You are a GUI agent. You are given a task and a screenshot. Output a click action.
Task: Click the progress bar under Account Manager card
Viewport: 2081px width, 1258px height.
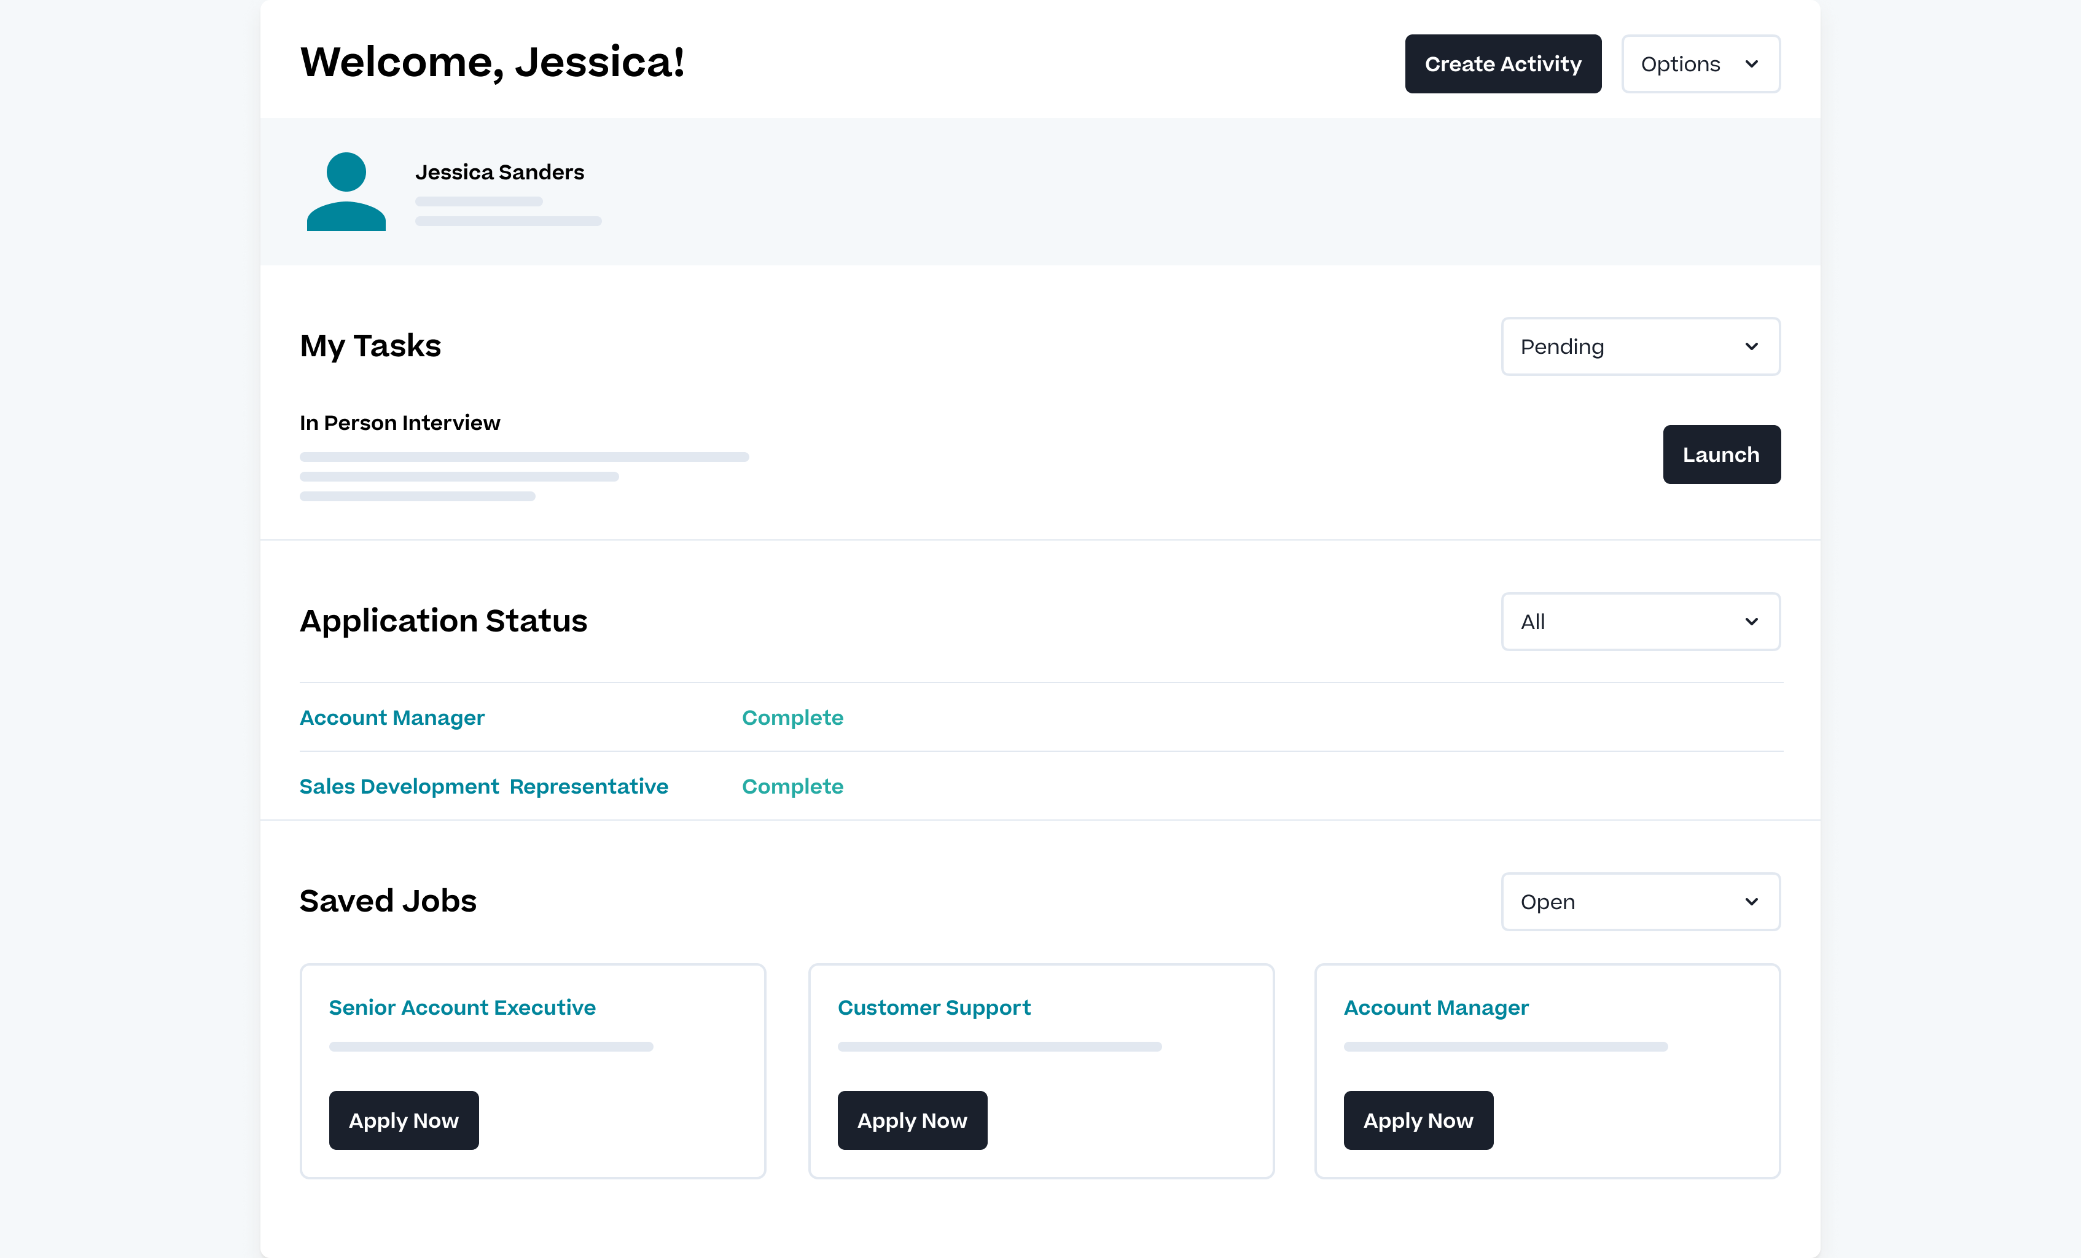point(1505,1046)
